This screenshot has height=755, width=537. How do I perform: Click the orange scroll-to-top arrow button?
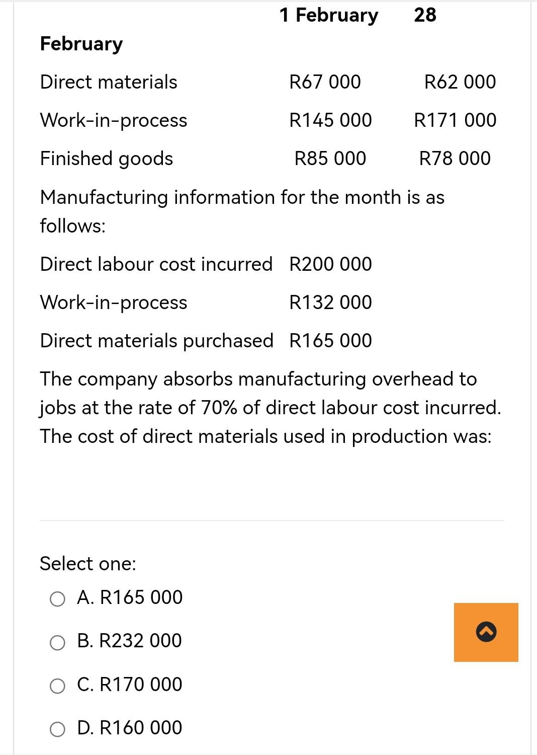click(x=486, y=632)
